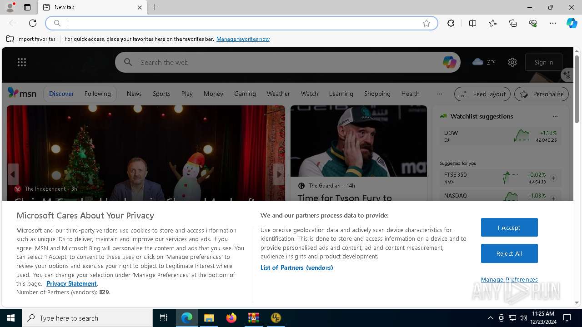Open Watch menu item

click(309, 94)
